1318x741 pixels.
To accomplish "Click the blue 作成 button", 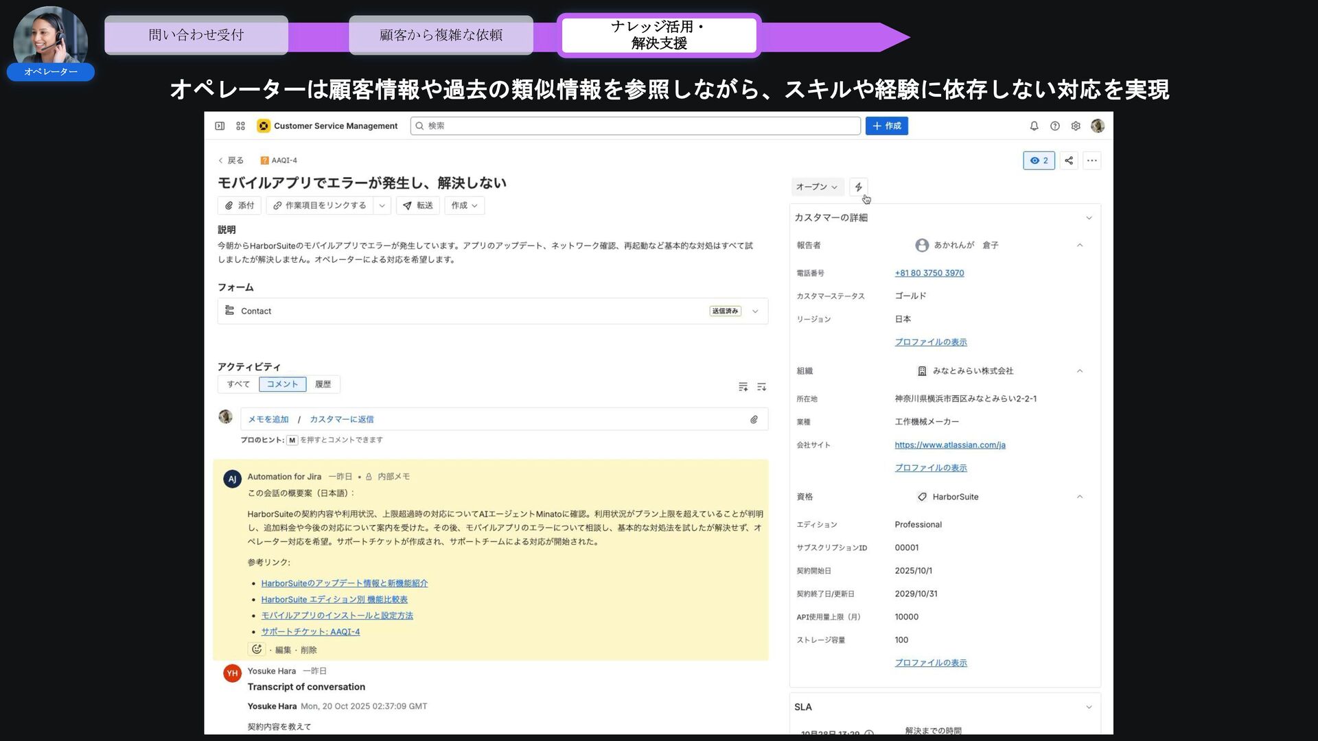I will click(x=886, y=126).
